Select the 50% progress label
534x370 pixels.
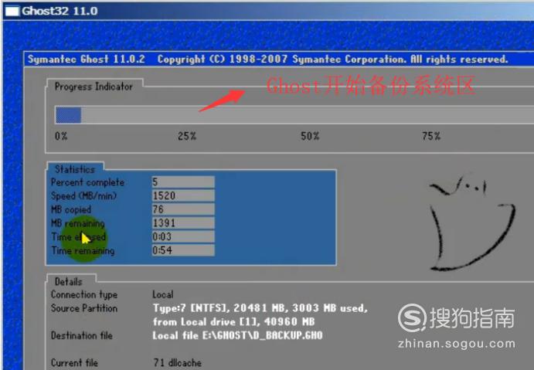tap(310, 136)
